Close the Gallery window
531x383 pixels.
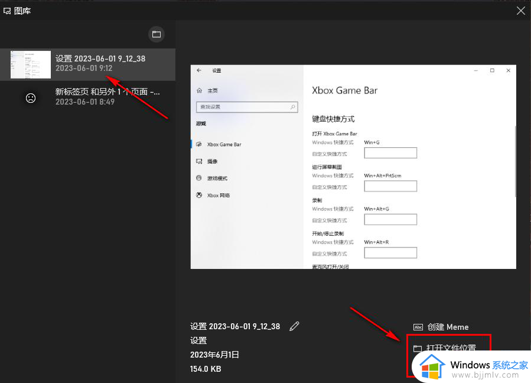click(x=521, y=11)
